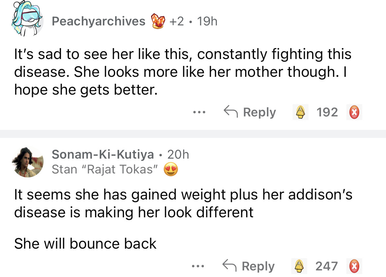Viewport: 386px width, 277px height.
Task: Click the 19h timestamp
Action: pos(207,21)
